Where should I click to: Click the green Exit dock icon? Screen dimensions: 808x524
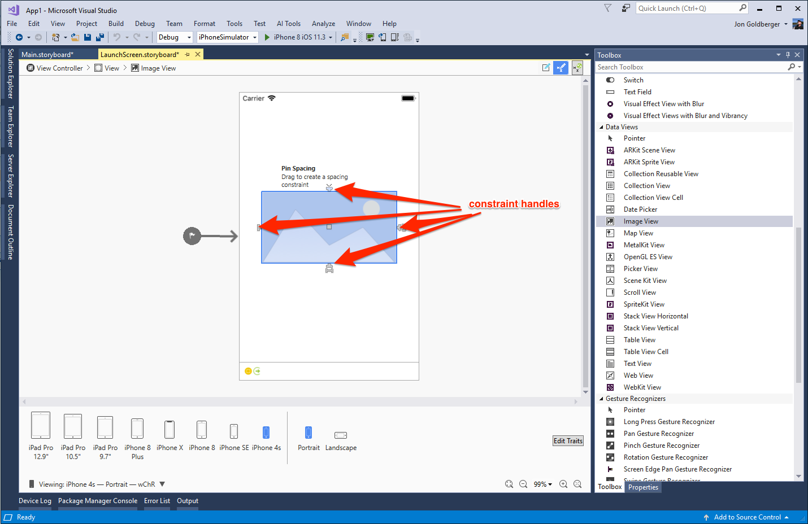point(257,371)
